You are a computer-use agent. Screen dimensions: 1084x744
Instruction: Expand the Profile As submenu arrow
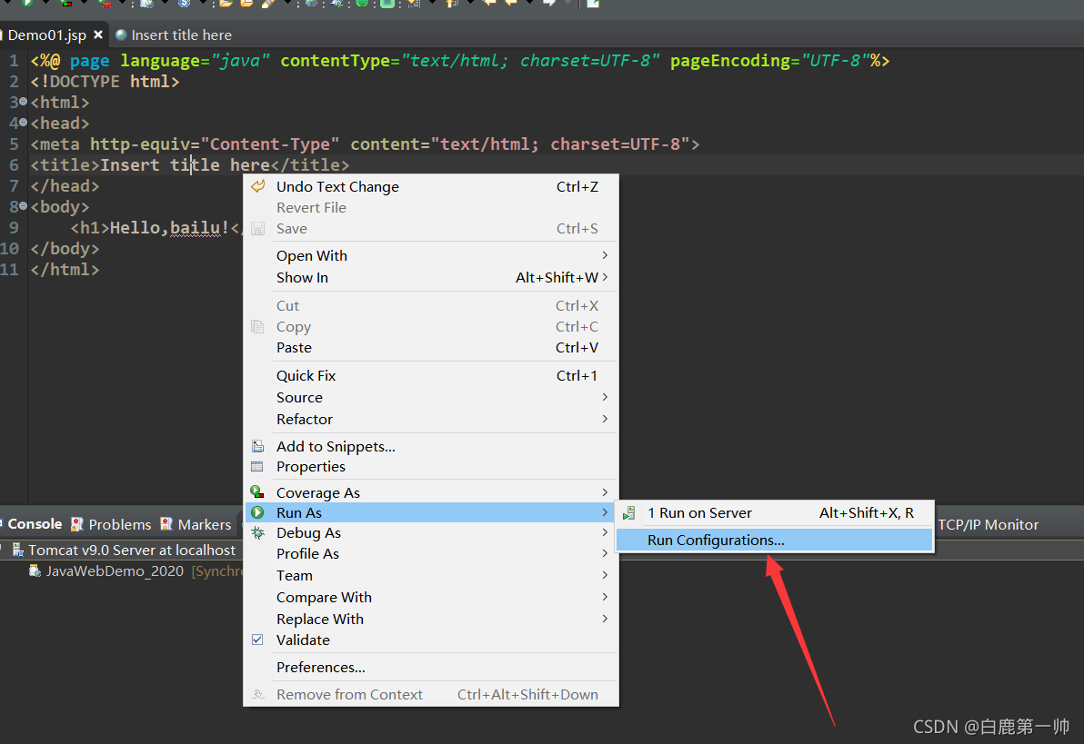[x=605, y=553]
